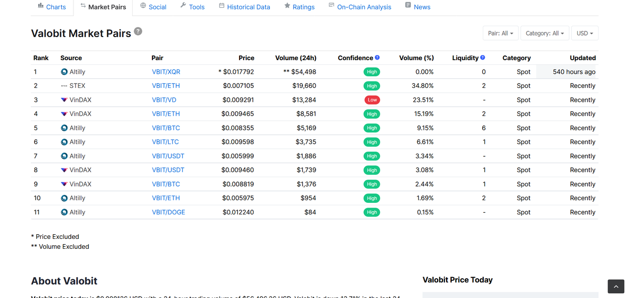Click the Altilly logo in rank 1 row
629x298 pixels.
point(64,72)
